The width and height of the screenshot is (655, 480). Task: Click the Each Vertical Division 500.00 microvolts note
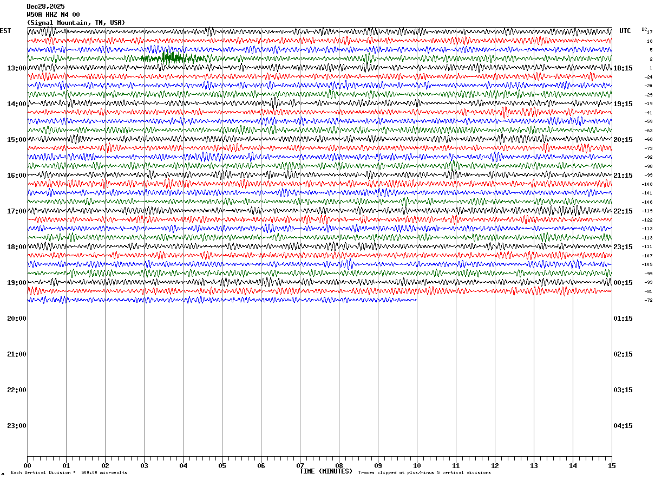point(69,473)
